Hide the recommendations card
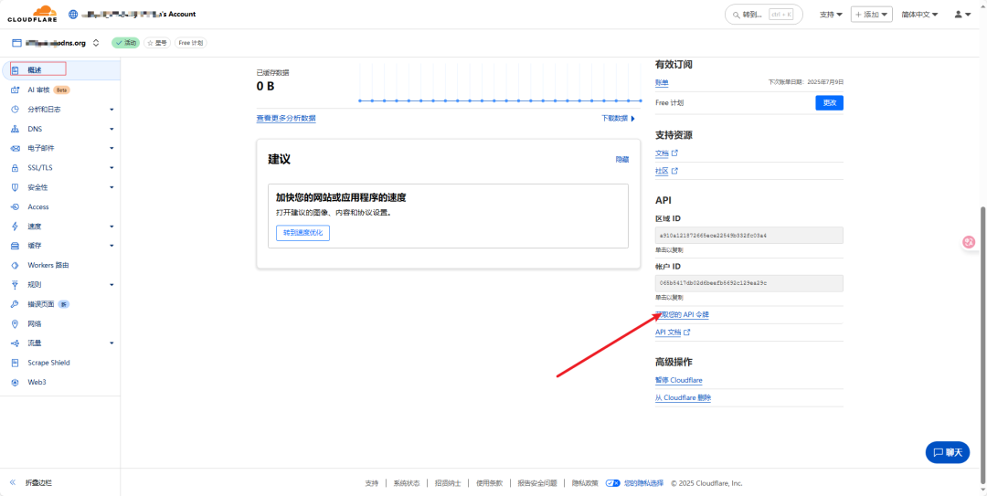The image size is (987, 496). click(x=622, y=160)
